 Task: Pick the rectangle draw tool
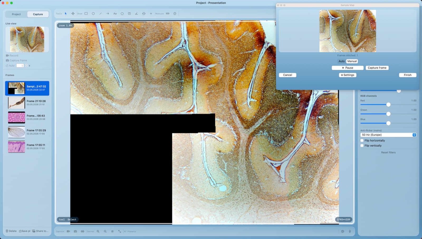[x=86, y=14]
